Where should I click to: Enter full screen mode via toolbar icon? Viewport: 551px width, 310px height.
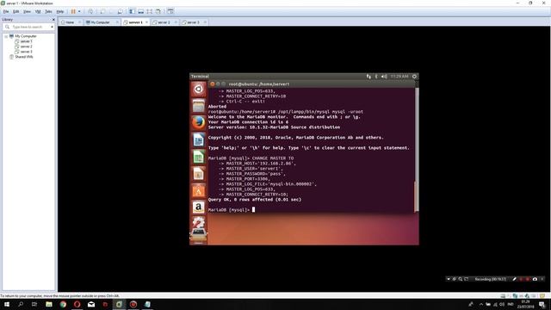click(150, 11)
